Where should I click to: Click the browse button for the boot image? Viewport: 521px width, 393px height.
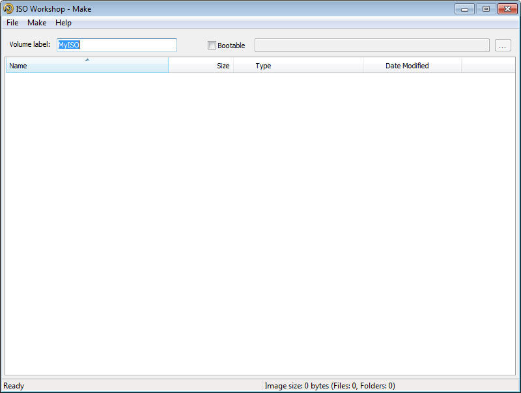pyautogui.click(x=504, y=45)
